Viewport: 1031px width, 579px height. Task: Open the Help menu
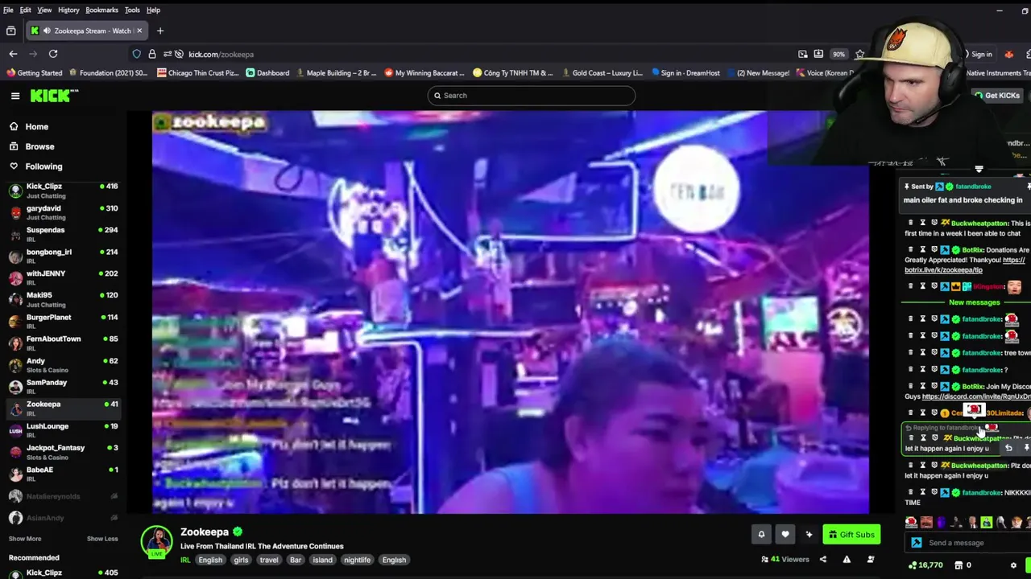tap(153, 10)
